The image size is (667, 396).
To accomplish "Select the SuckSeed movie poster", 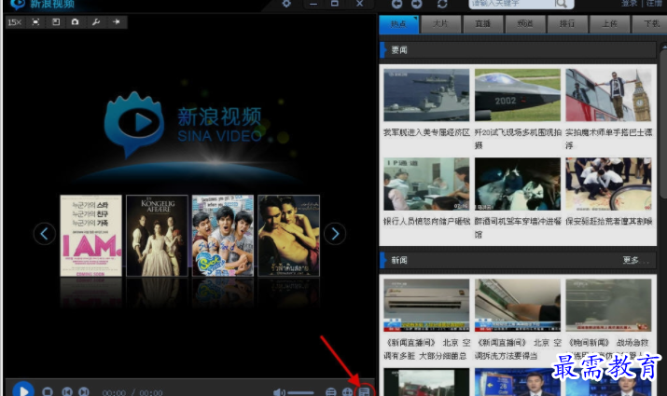I will coord(223,236).
